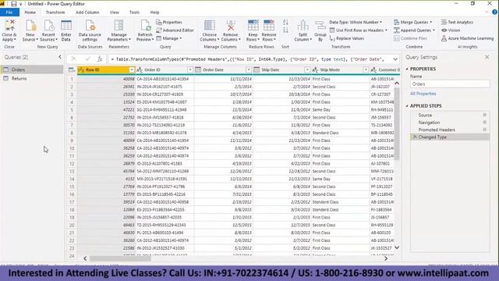Open the Help tab
The image size is (499, 281).
coord(154,12)
